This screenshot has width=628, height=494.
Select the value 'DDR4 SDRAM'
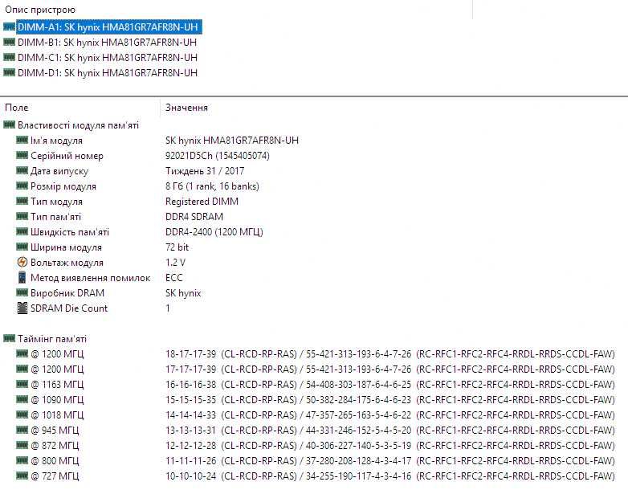[x=194, y=217]
